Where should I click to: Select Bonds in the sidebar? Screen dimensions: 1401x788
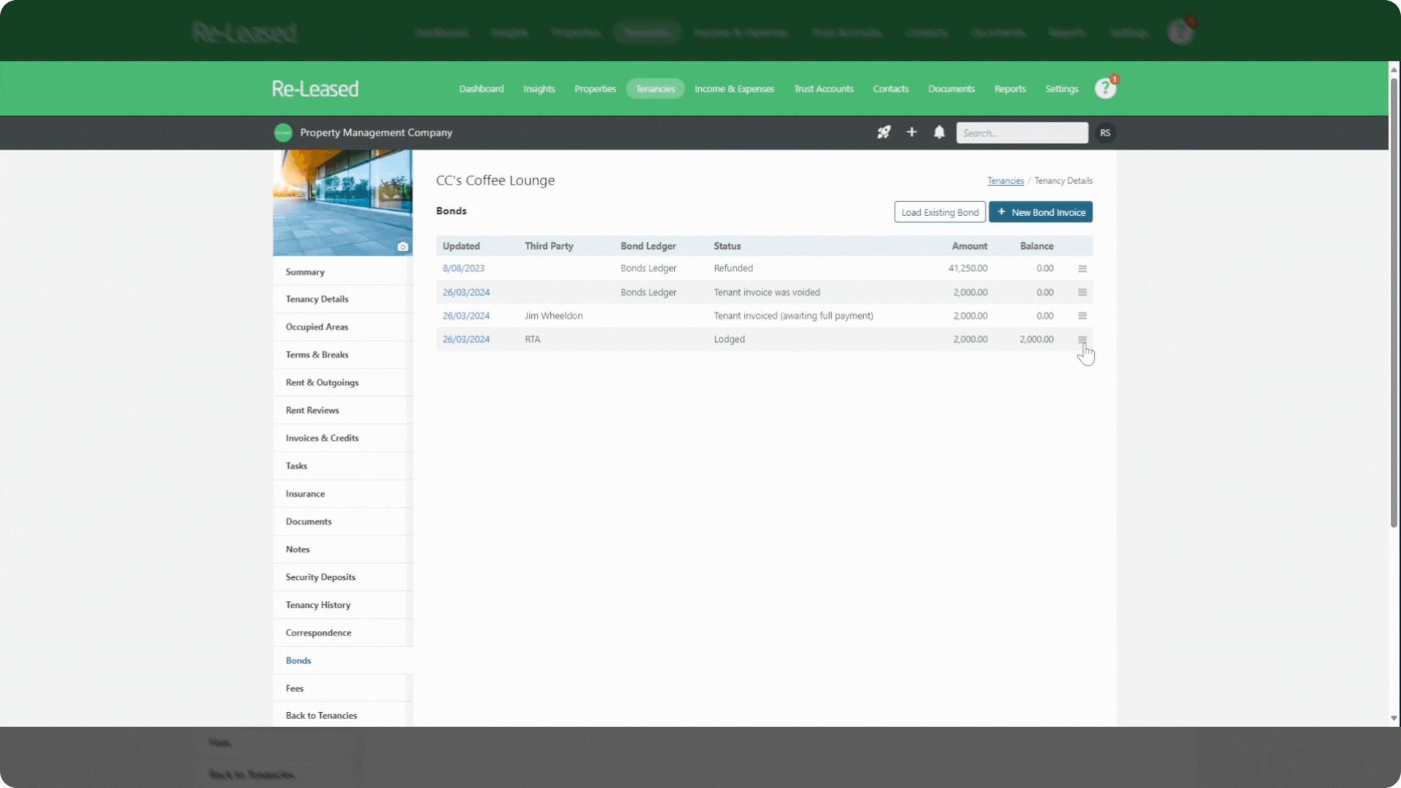pos(342,660)
